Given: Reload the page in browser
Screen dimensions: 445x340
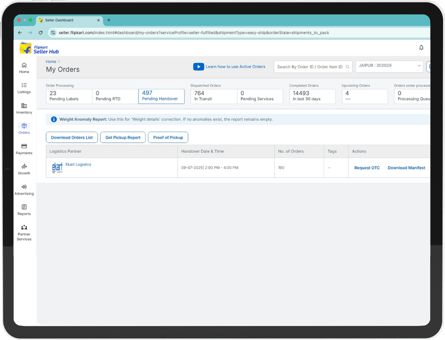Looking at the screenshot, I should 41,33.
